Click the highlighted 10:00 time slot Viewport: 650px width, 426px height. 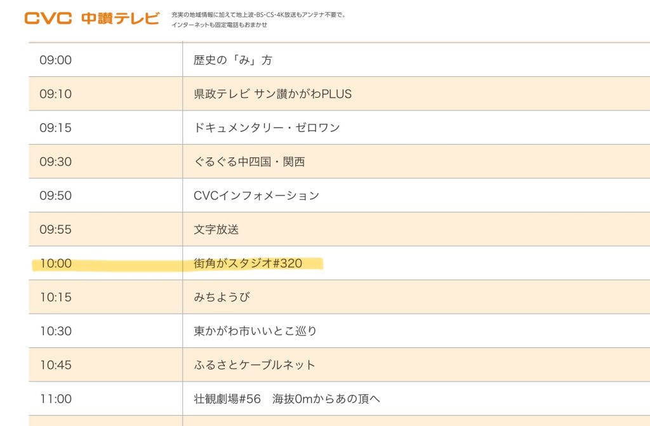coord(56,263)
